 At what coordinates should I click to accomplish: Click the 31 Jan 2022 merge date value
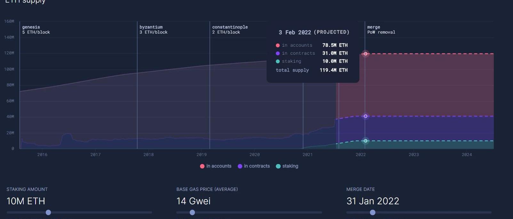(373, 201)
